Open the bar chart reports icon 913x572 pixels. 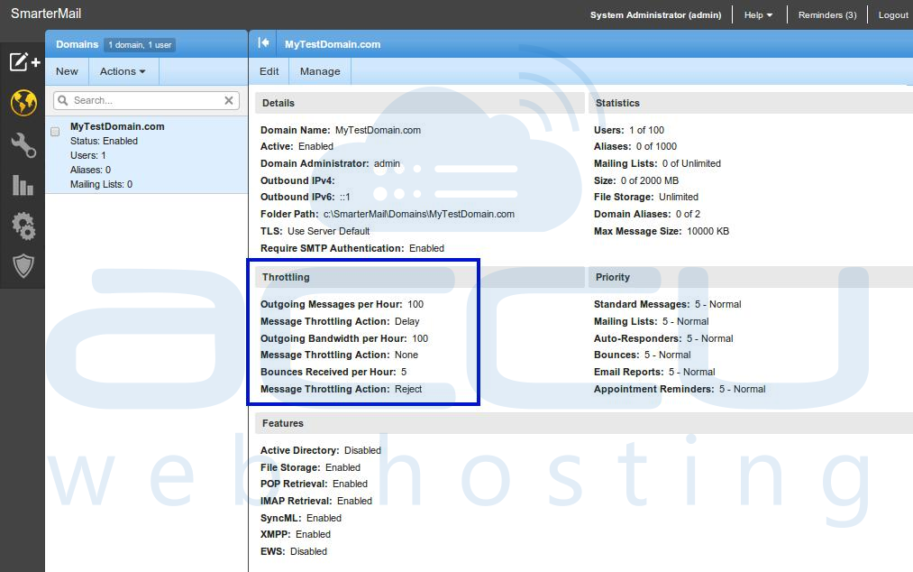click(x=23, y=185)
